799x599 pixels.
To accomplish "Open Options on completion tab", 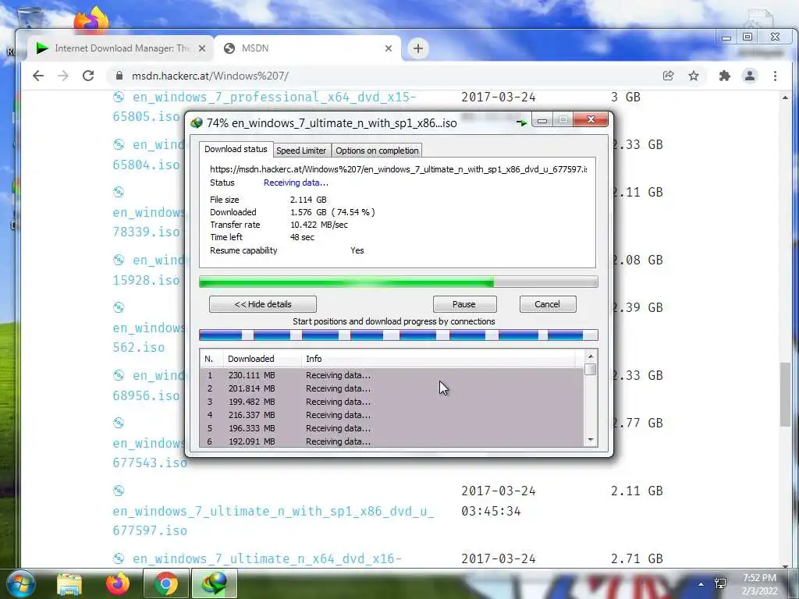I will point(377,151).
